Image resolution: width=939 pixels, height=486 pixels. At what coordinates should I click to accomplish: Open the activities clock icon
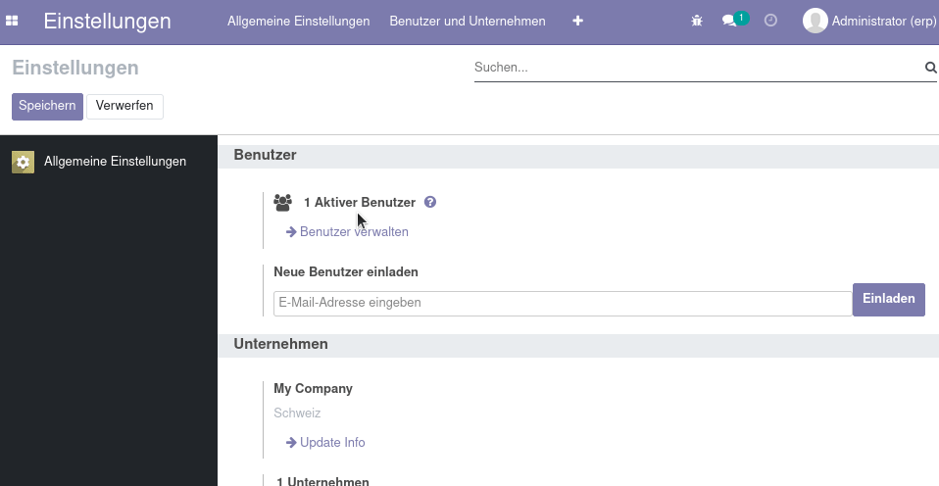coord(770,21)
